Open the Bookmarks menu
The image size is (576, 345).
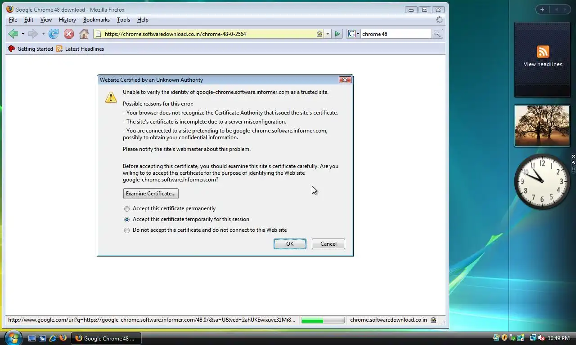coord(96,20)
